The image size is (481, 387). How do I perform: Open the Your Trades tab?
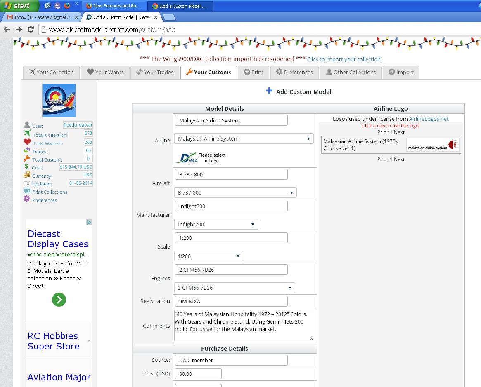coord(155,72)
